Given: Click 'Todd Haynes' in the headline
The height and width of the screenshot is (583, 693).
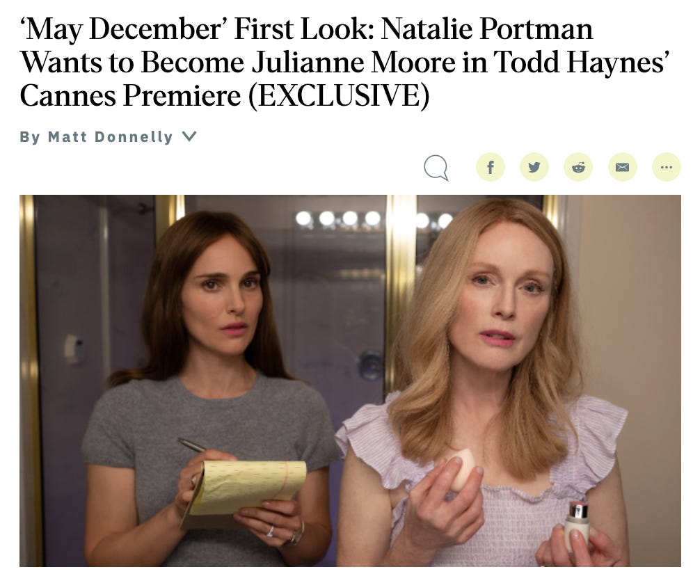Looking at the screenshot, I should pos(581,63).
